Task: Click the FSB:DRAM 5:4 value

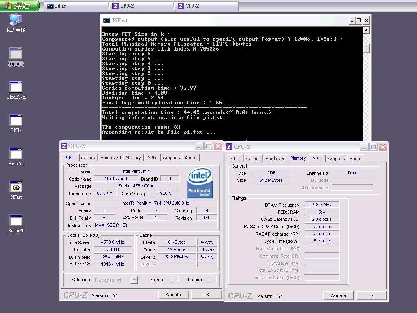Action: [322, 212]
